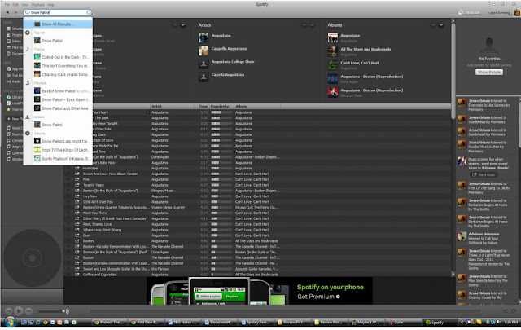
Task: Open the Inbox sidebar item
Action: pos(14,42)
